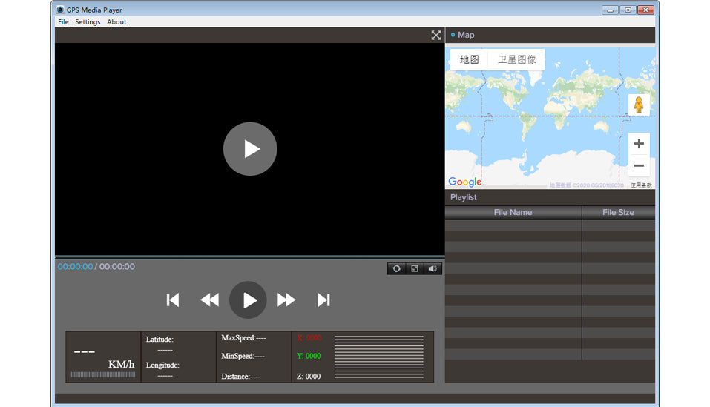
Task: Expand the video panel with the fullscreen arrows icon
Action: 436,35
